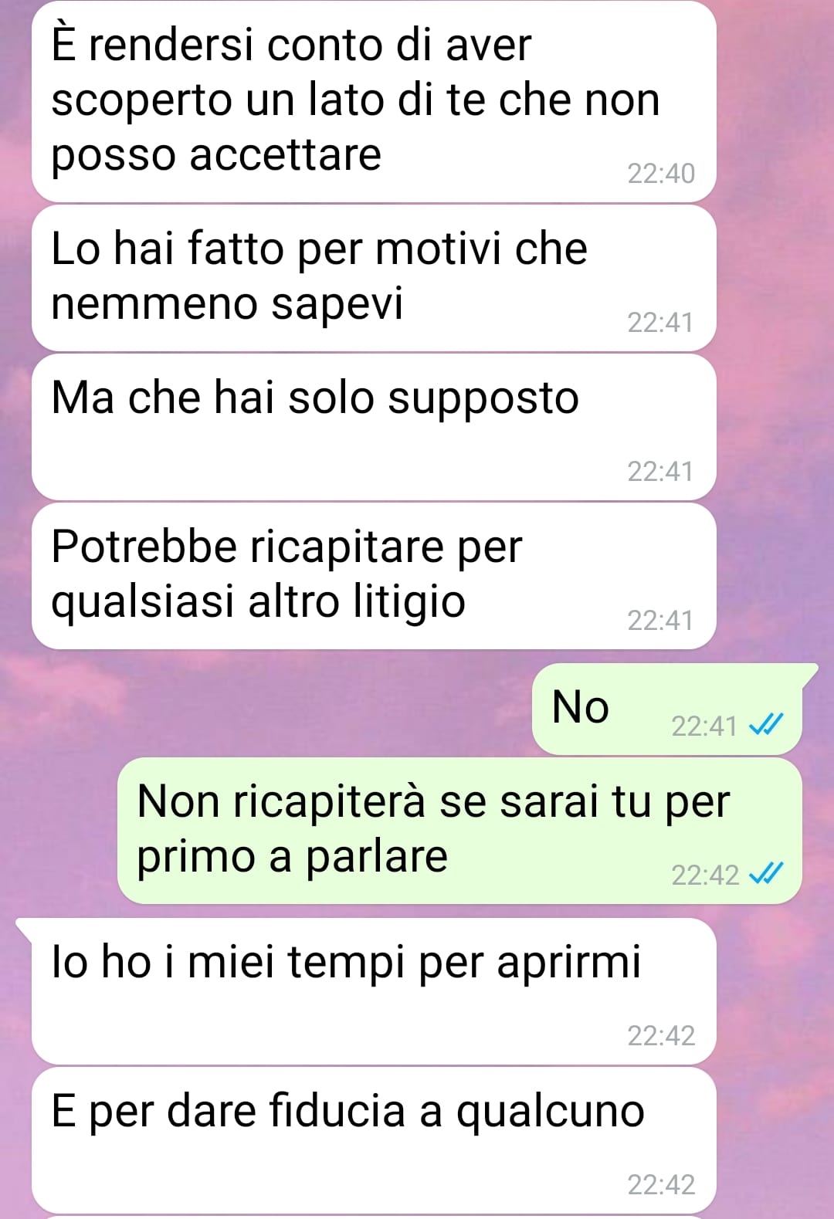
Task: Select sent message "Non ricapiterà se sarai tu"
Action: pos(459,831)
